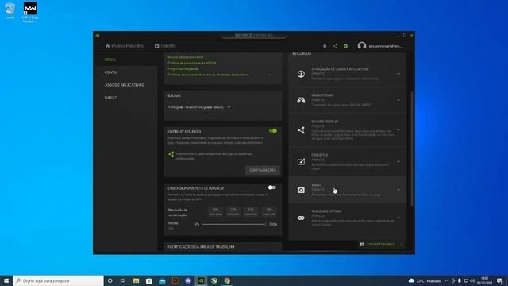
Task: Expand the Ansel feature row
Action: (x=398, y=190)
